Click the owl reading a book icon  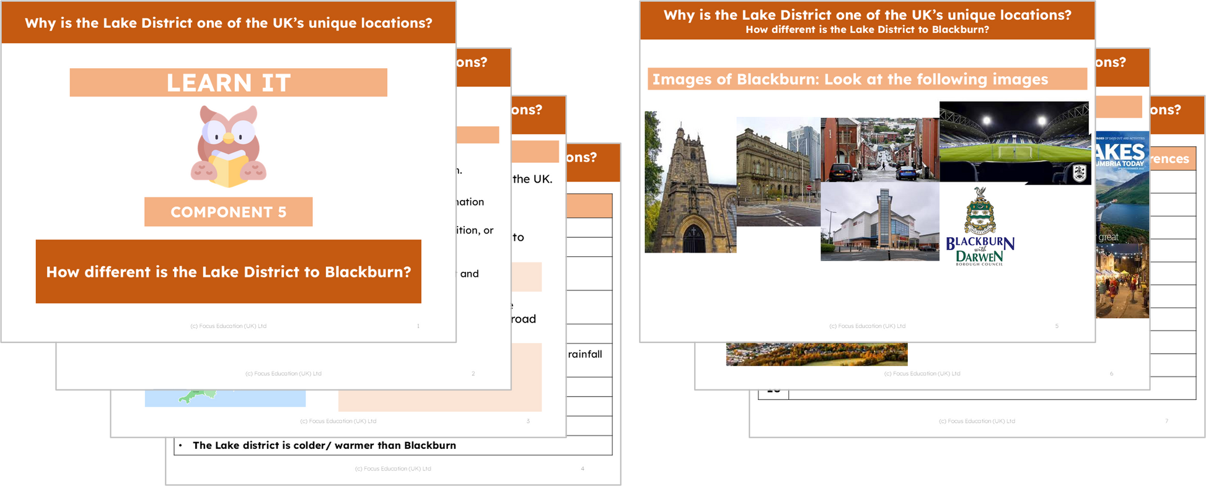229,146
